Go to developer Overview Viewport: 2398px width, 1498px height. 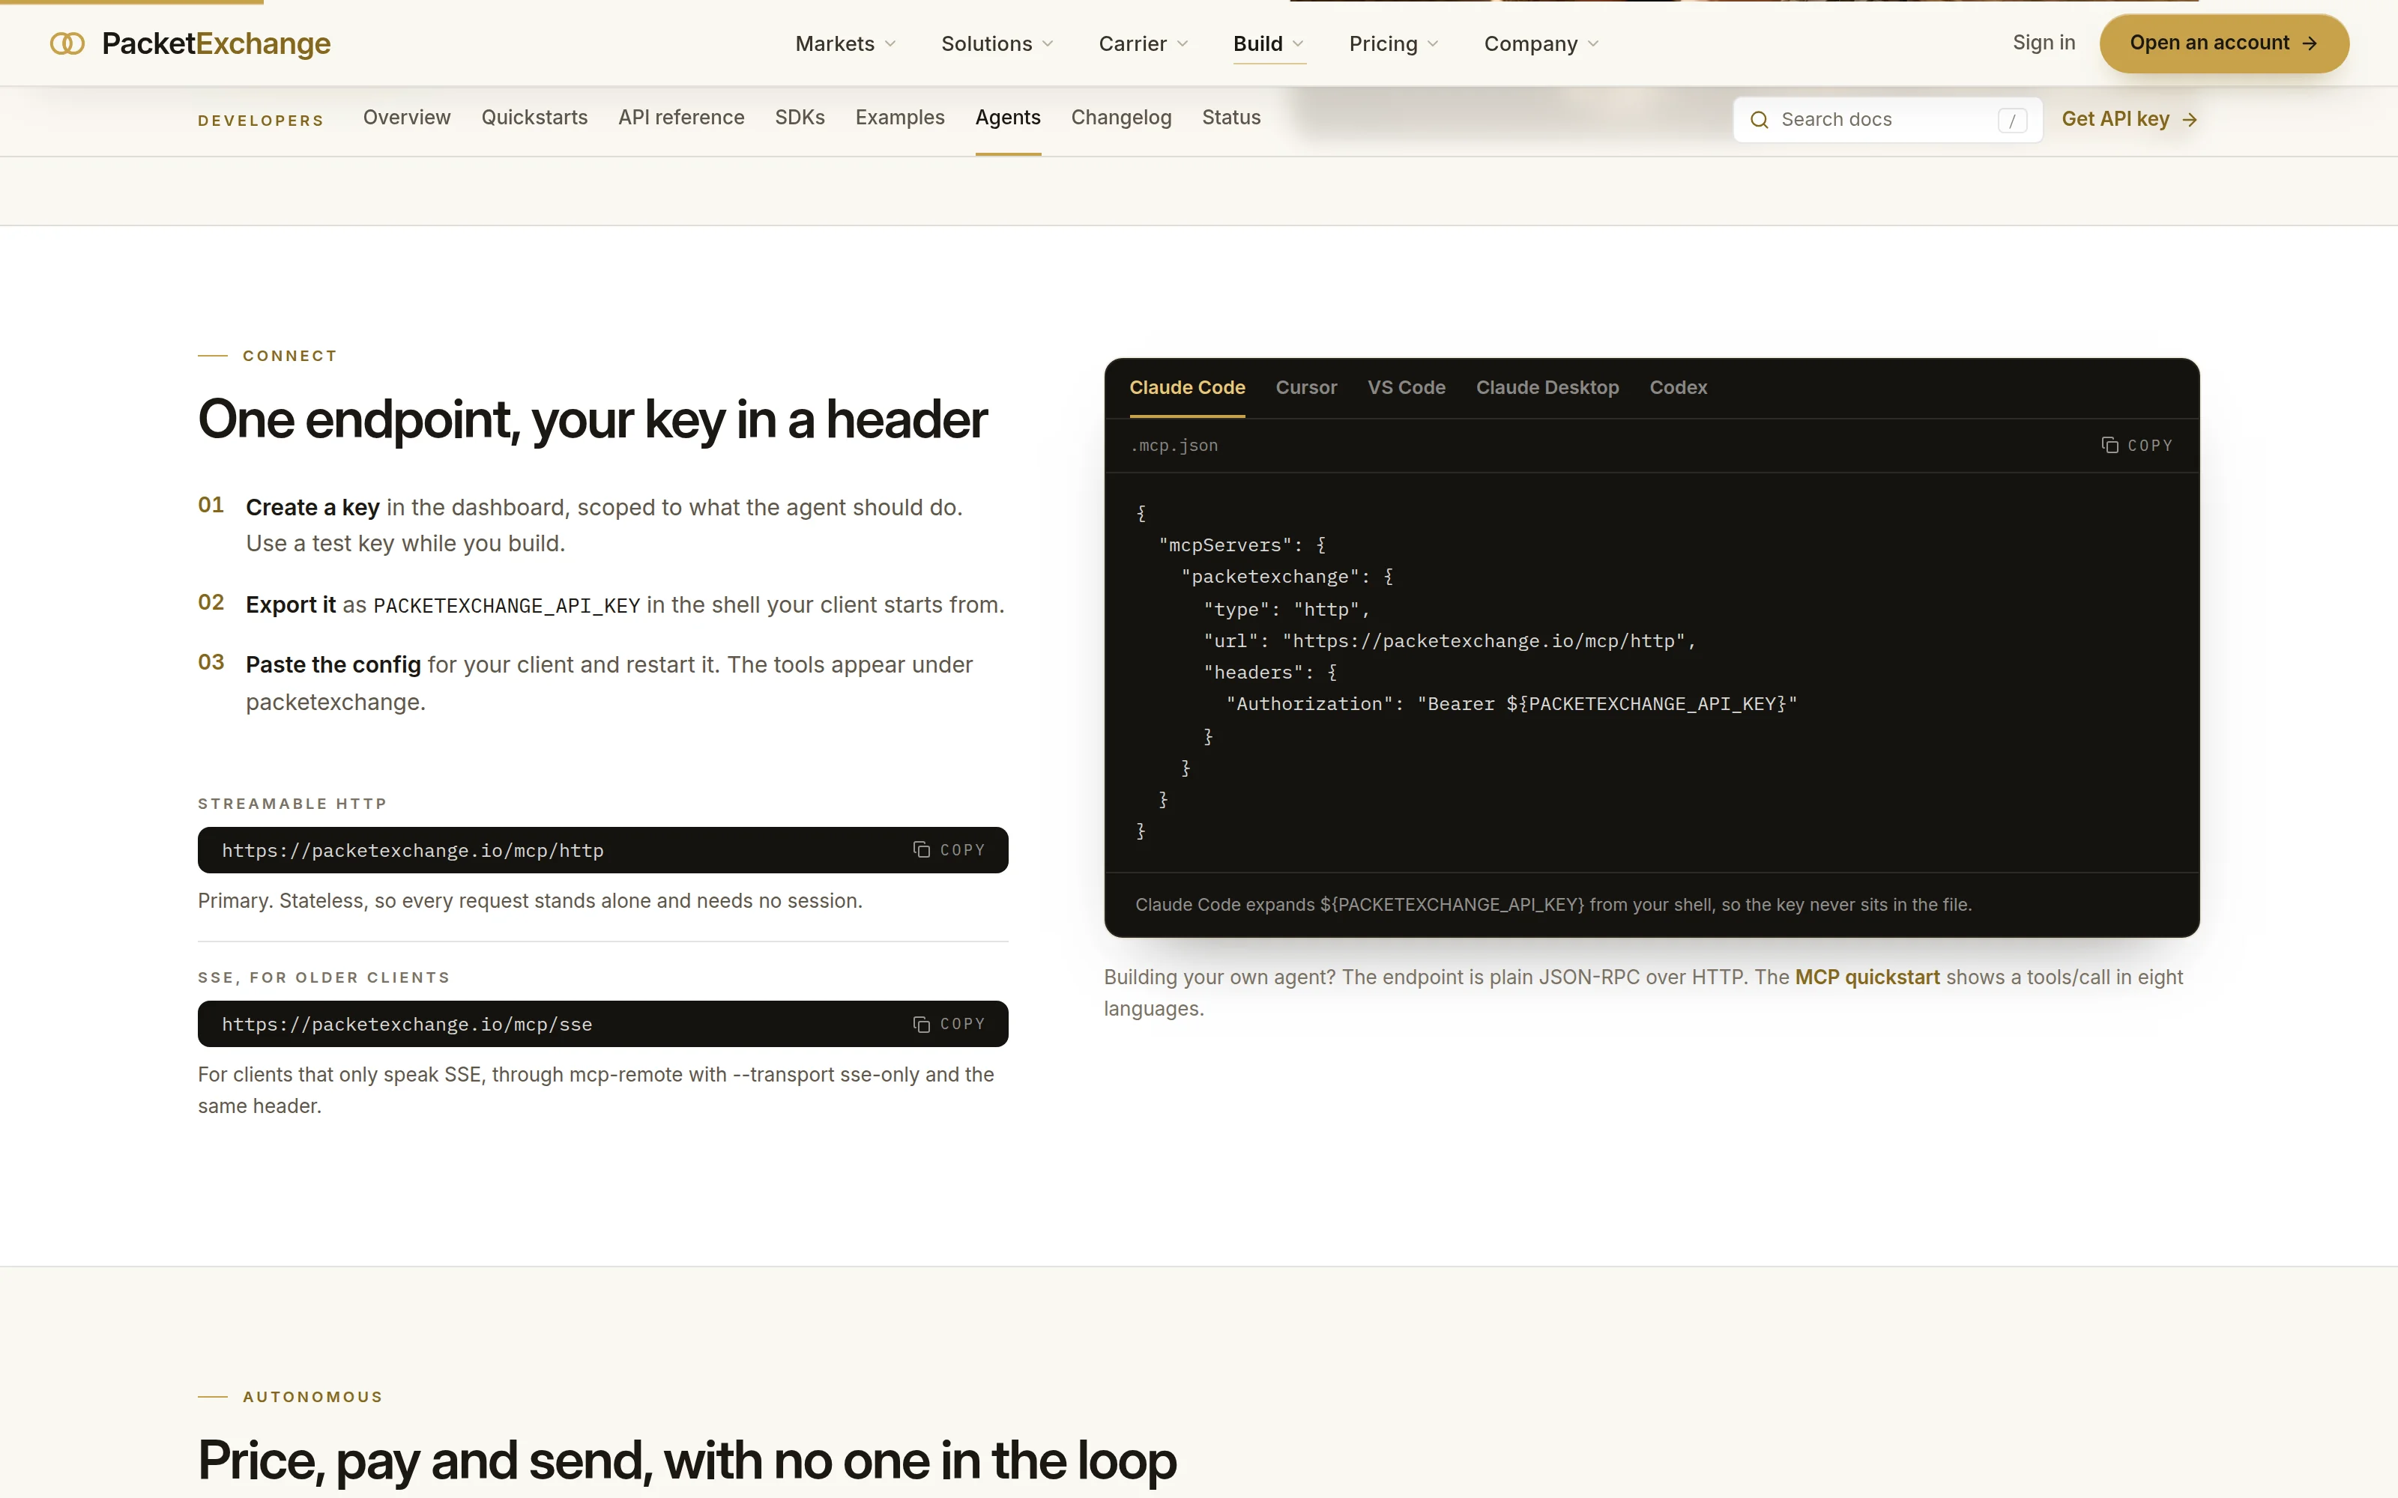(x=406, y=118)
